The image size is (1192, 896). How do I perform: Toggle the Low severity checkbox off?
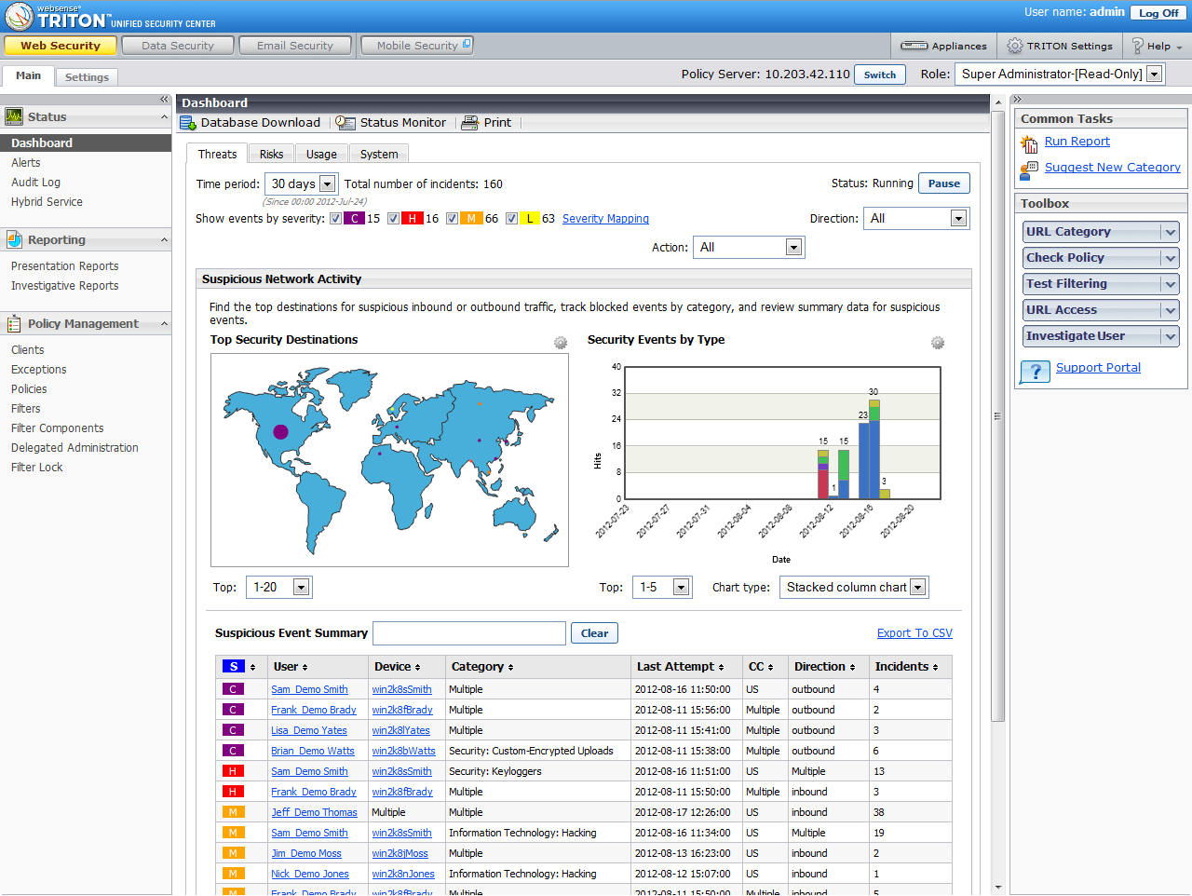[x=512, y=218]
